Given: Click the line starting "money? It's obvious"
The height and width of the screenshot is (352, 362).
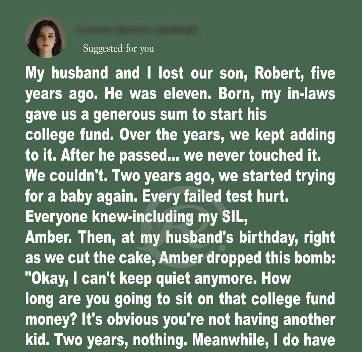Looking at the screenshot, I should tap(180, 319).
